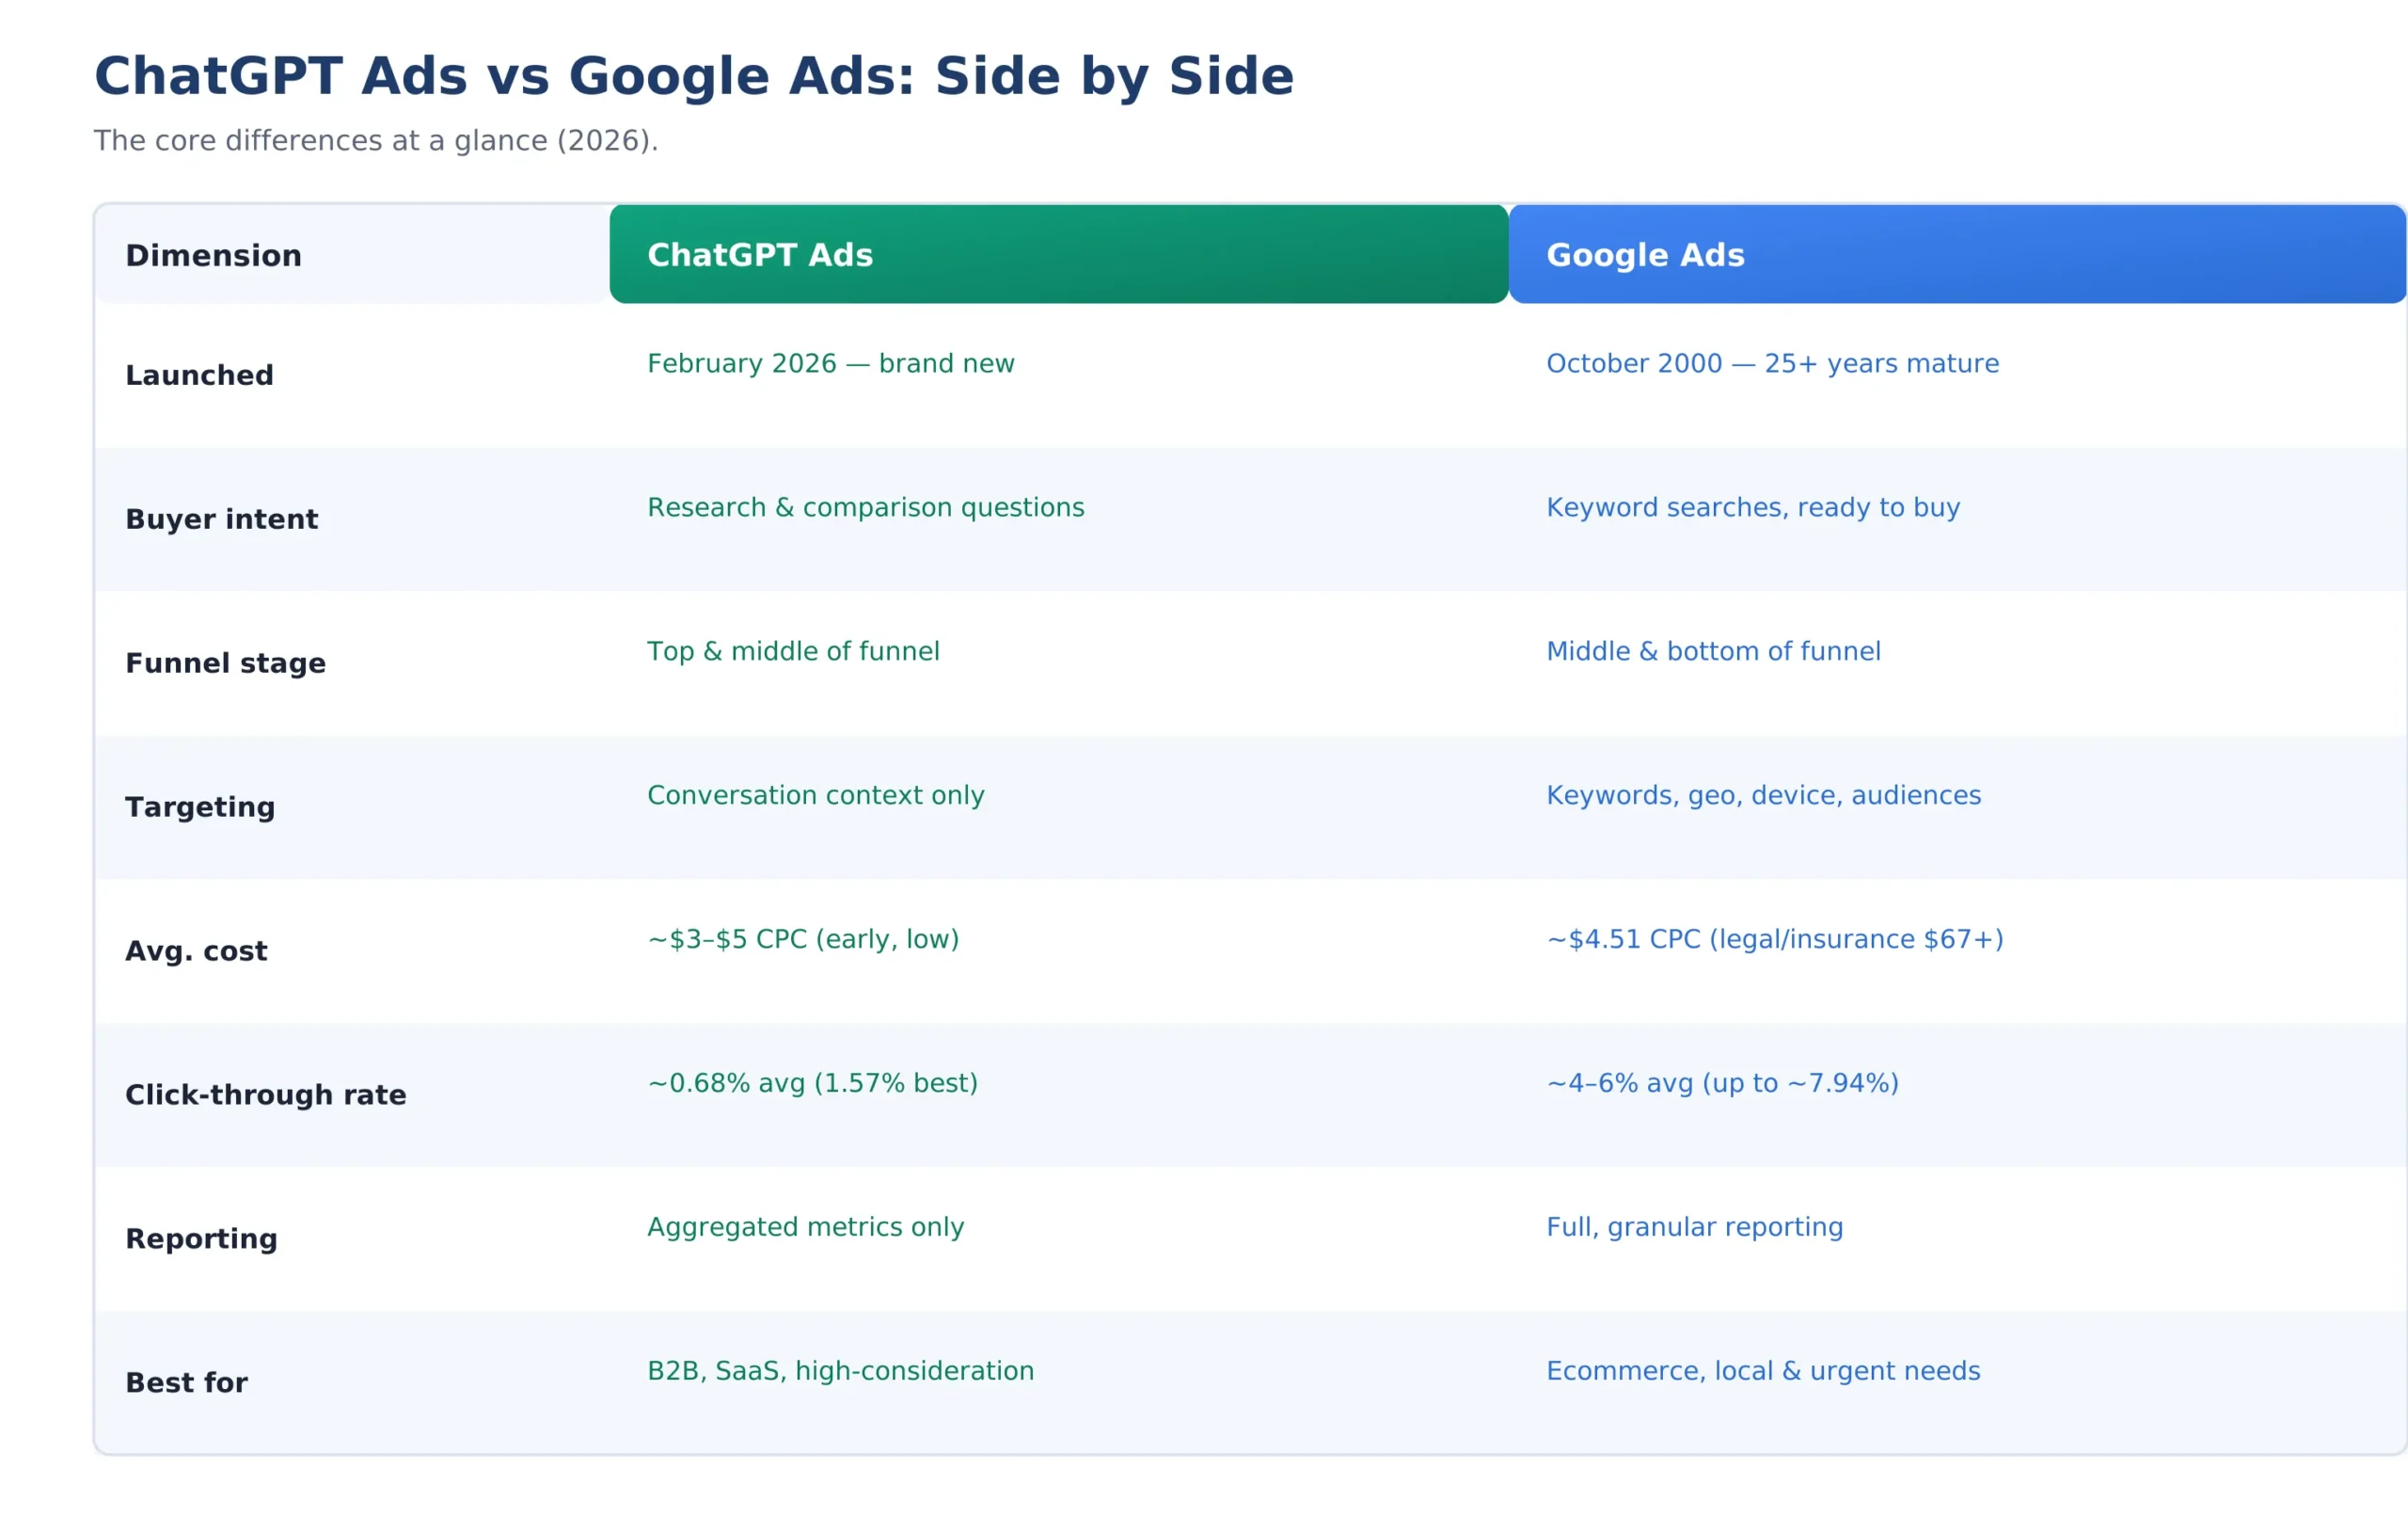The width and height of the screenshot is (2408, 1533).
Task: Click 'Top & middle of funnel' cell
Action: tap(793, 652)
